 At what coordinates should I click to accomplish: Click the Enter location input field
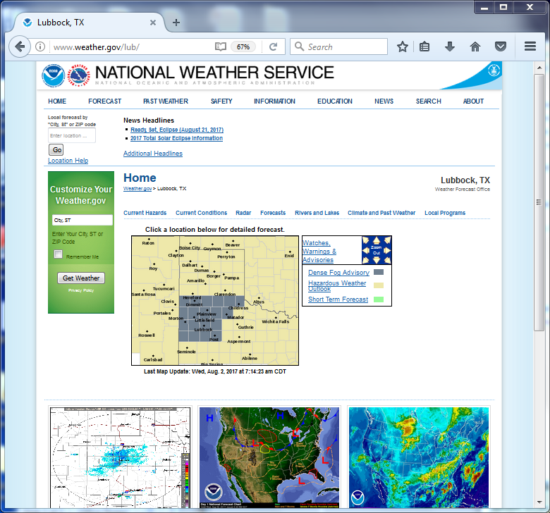[x=72, y=136]
